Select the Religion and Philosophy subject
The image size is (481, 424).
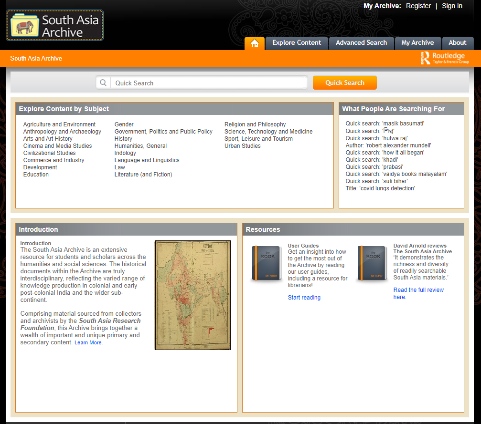(x=255, y=124)
